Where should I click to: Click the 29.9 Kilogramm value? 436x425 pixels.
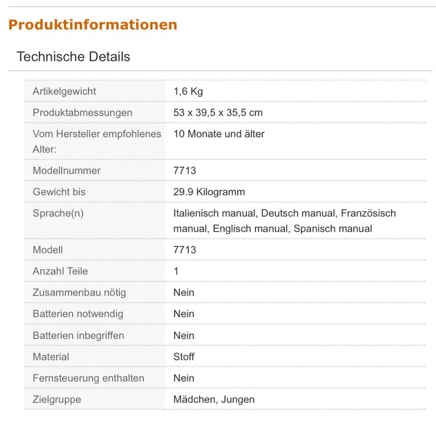tap(209, 192)
